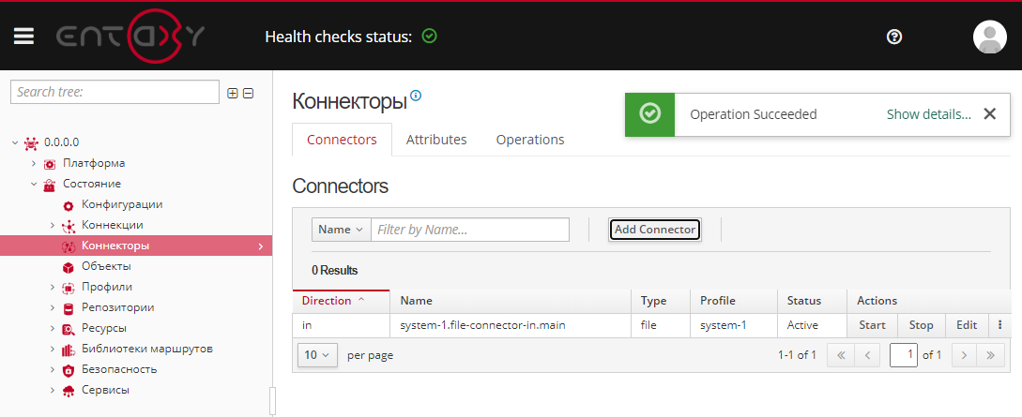Open the 10 per page dropdown
Image resolution: width=1022 pixels, height=417 pixels.
click(x=317, y=355)
